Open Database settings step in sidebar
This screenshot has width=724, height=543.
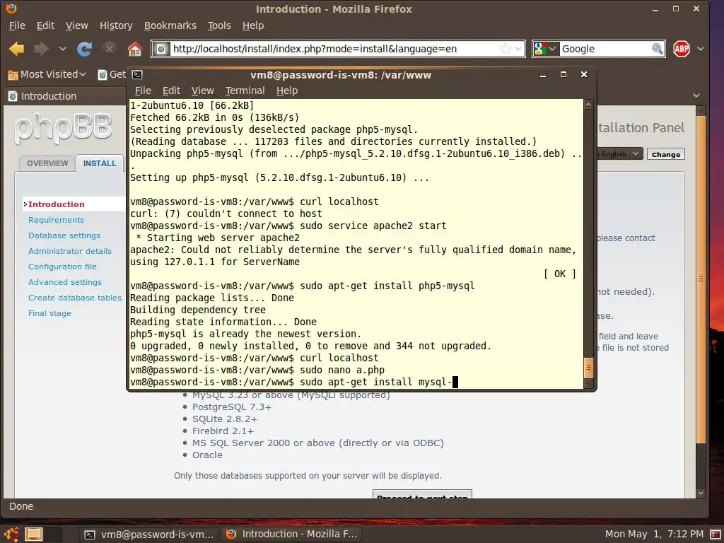click(64, 235)
